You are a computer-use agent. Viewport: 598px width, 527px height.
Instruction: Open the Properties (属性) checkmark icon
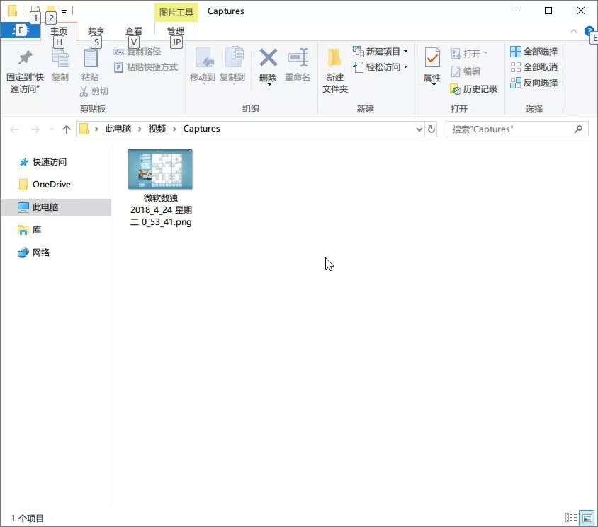point(432,57)
